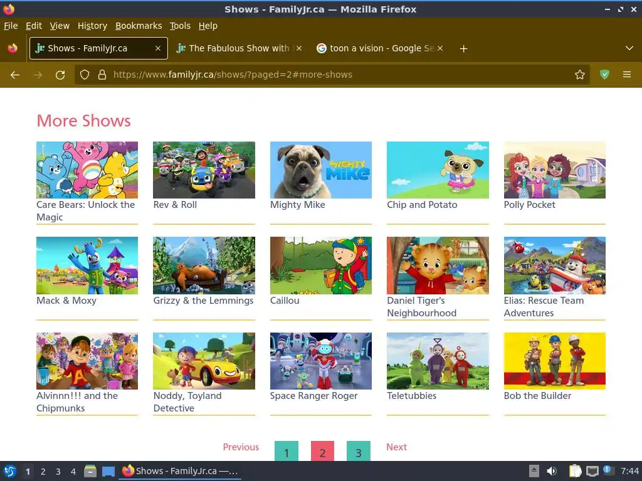642x481 pixels.
Task: Open Grizzy & the Lemmings thumbnail
Action: (204, 266)
